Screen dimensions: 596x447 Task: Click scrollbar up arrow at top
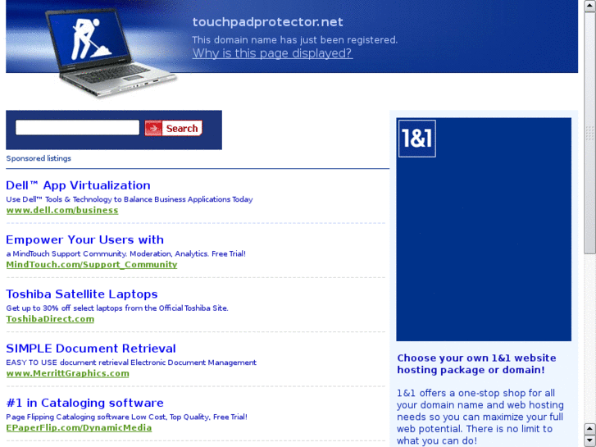[x=590, y=6]
